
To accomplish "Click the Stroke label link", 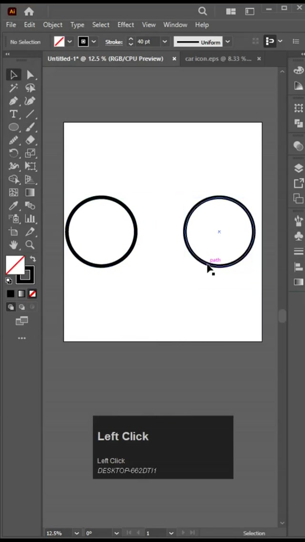I will (x=114, y=42).
